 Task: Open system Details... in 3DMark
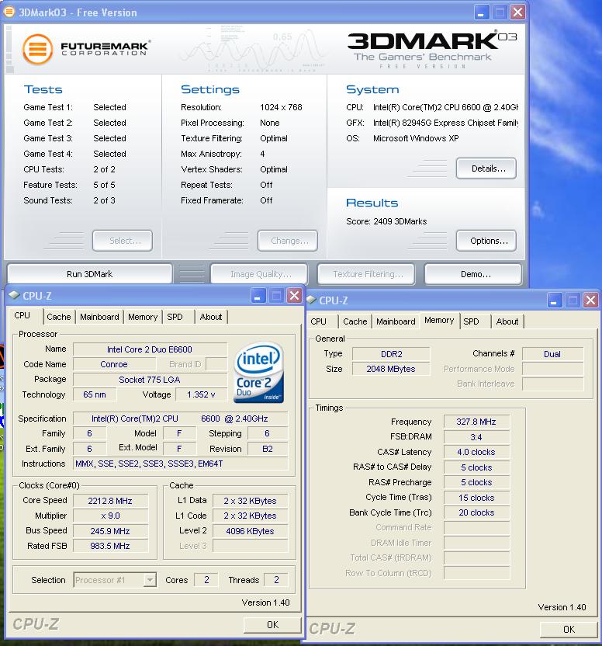point(486,168)
